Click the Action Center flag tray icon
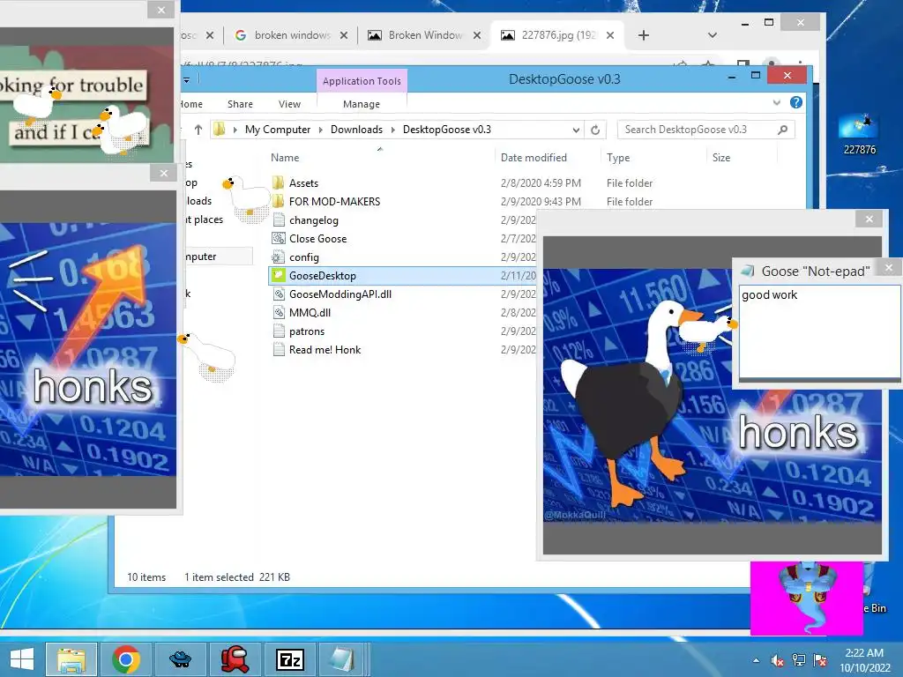The image size is (903, 677). [x=820, y=660]
